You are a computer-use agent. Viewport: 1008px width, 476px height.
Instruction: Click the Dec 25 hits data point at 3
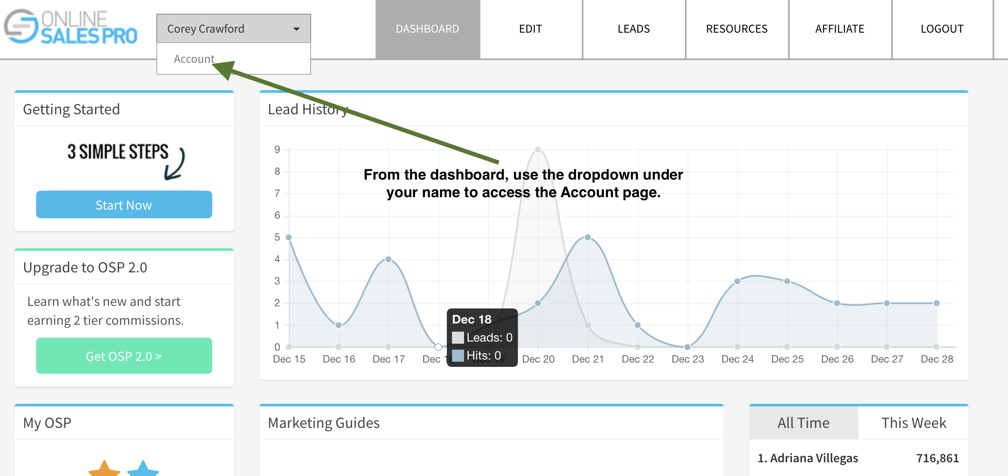(787, 281)
